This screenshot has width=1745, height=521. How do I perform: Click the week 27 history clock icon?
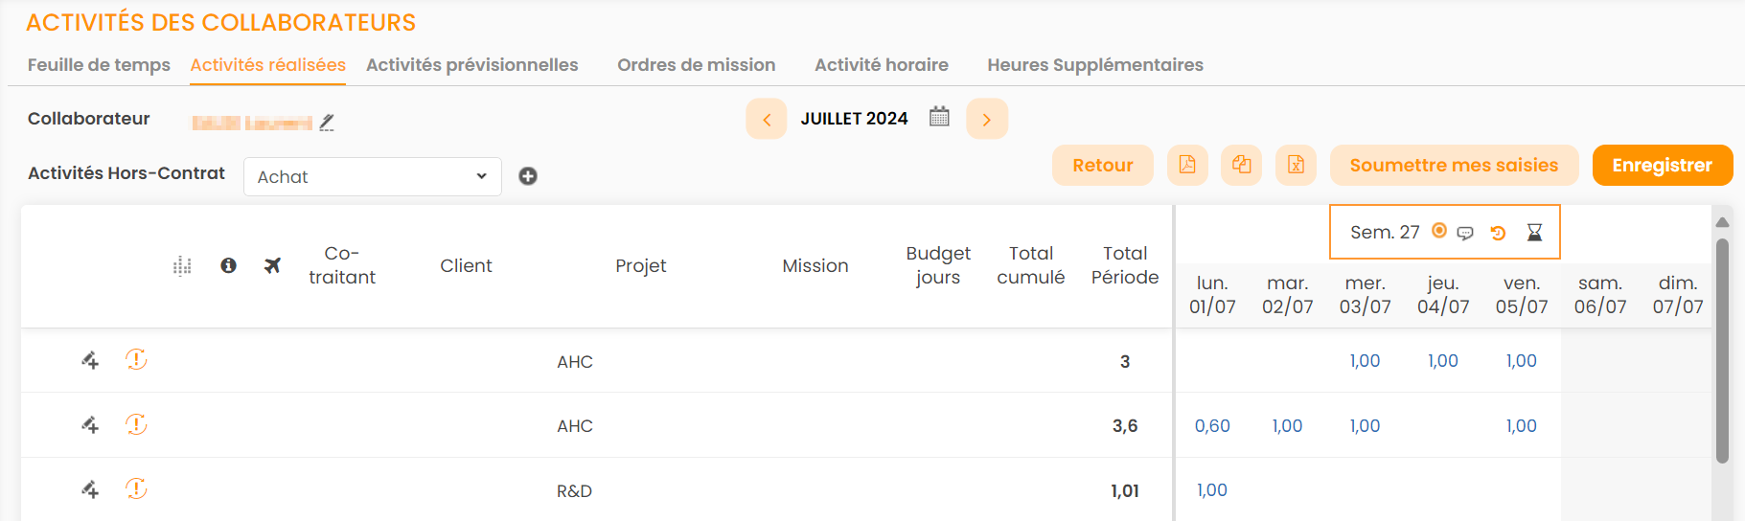(1499, 233)
